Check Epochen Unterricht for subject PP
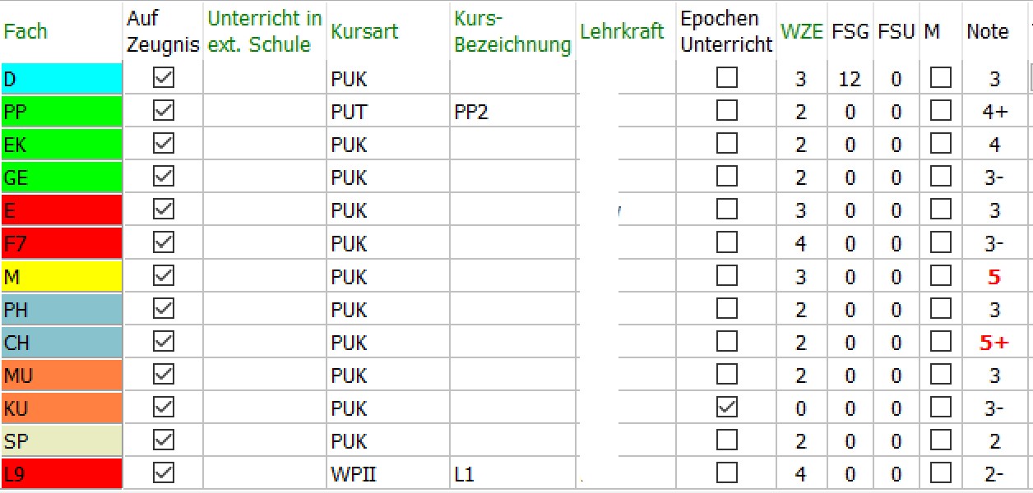Image resolution: width=1033 pixels, height=493 pixels. click(x=726, y=111)
